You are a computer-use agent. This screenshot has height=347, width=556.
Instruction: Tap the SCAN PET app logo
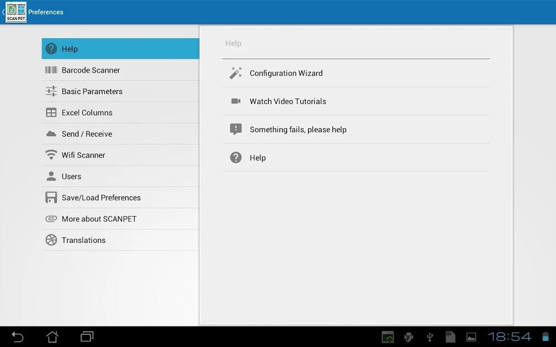pos(16,12)
